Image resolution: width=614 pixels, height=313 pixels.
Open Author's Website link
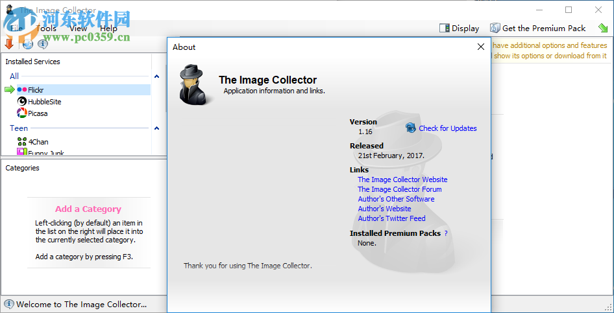click(384, 209)
